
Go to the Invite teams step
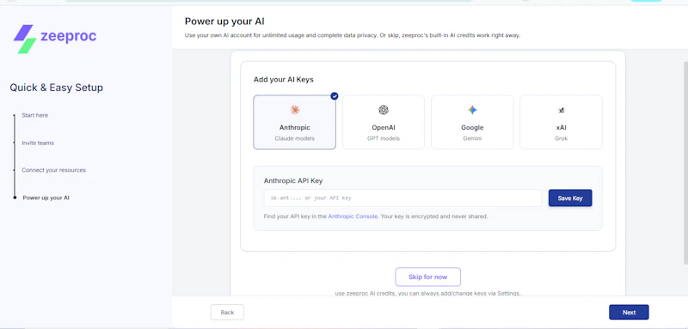38,143
